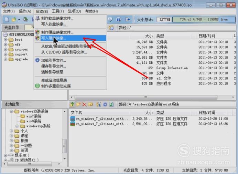Choose 保存引导文件... menu entry
This screenshot has height=174, width=238.
pyautogui.click(x=71, y=66)
